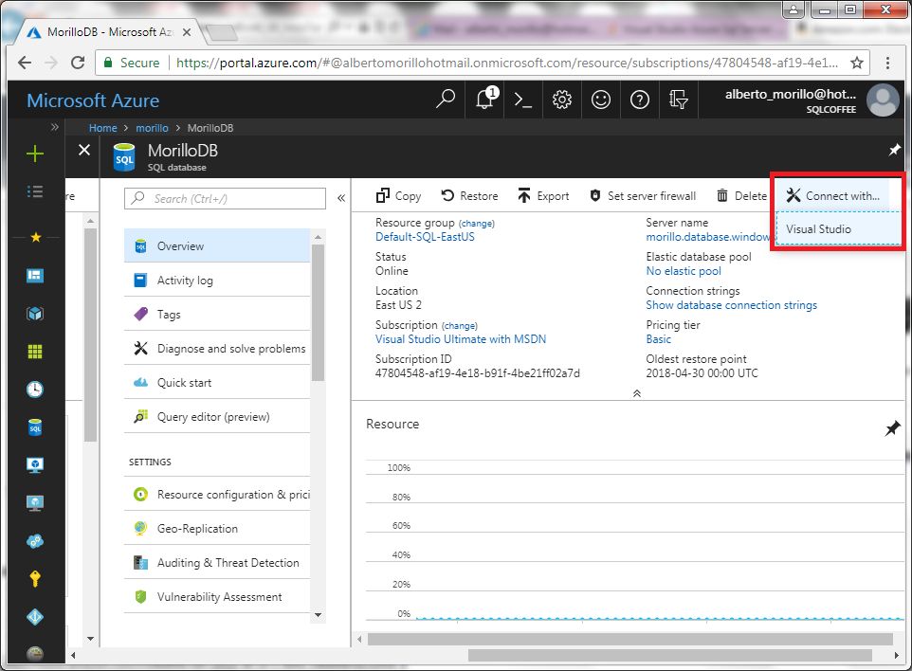Open directory and subscription filter
This screenshot has height=671, width=912.
click(x=678, y=100)
